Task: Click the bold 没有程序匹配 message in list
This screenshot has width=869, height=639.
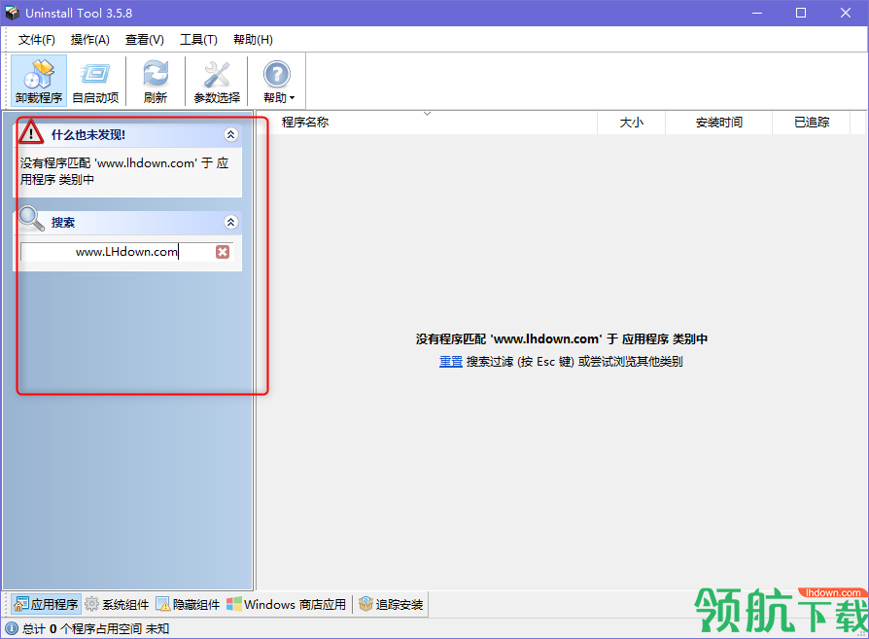Action: point(562,338)
